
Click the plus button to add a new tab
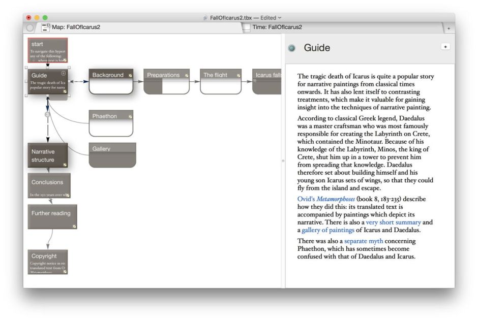click(449, 28)
